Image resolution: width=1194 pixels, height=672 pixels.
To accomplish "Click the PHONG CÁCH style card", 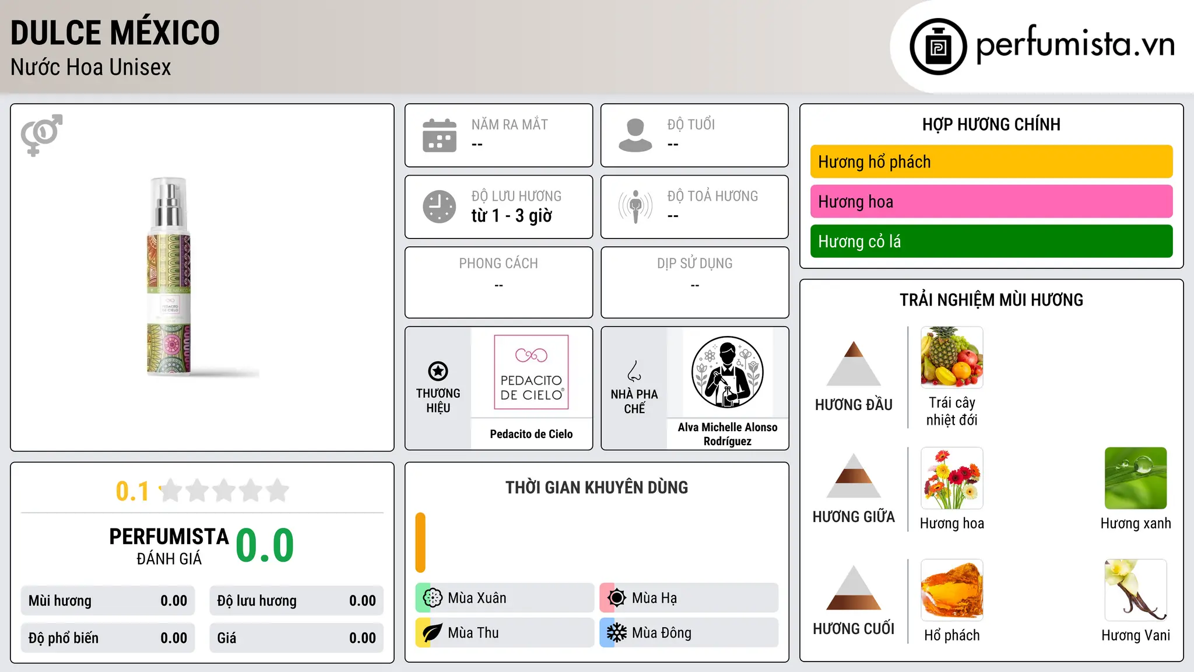I will click(498, 282).
